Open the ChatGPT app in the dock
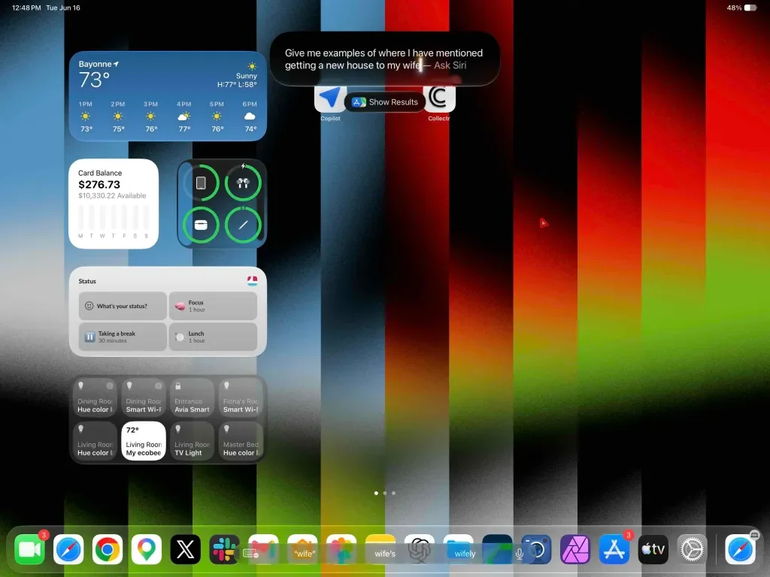This screenshot has width=770, height=577. pos(420,549)
